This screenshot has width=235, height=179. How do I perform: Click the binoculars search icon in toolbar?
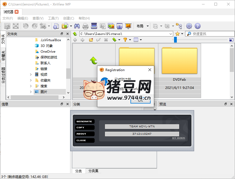[77, 26]
